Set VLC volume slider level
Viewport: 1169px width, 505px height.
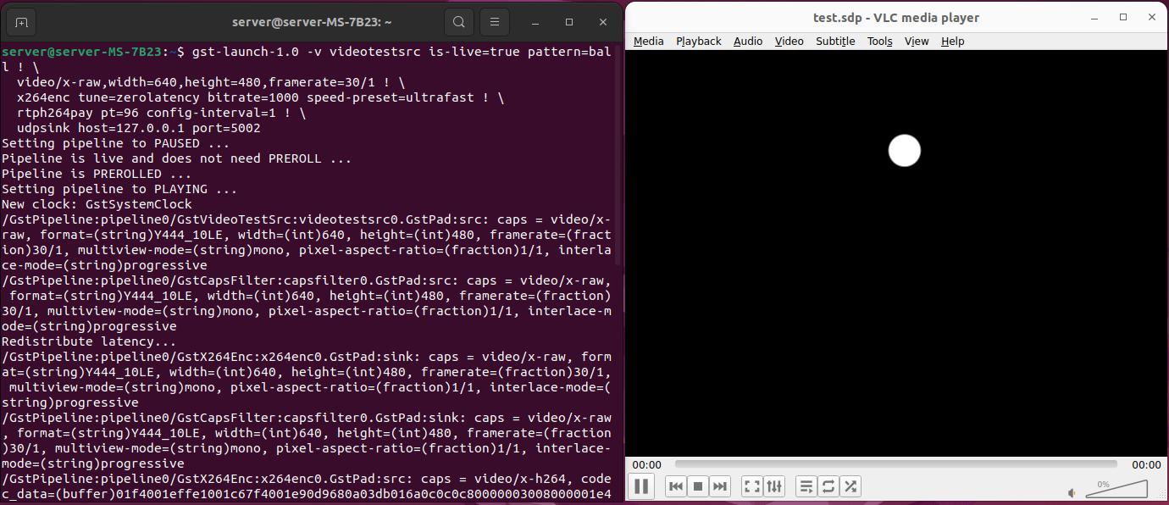click(1116, 489)
